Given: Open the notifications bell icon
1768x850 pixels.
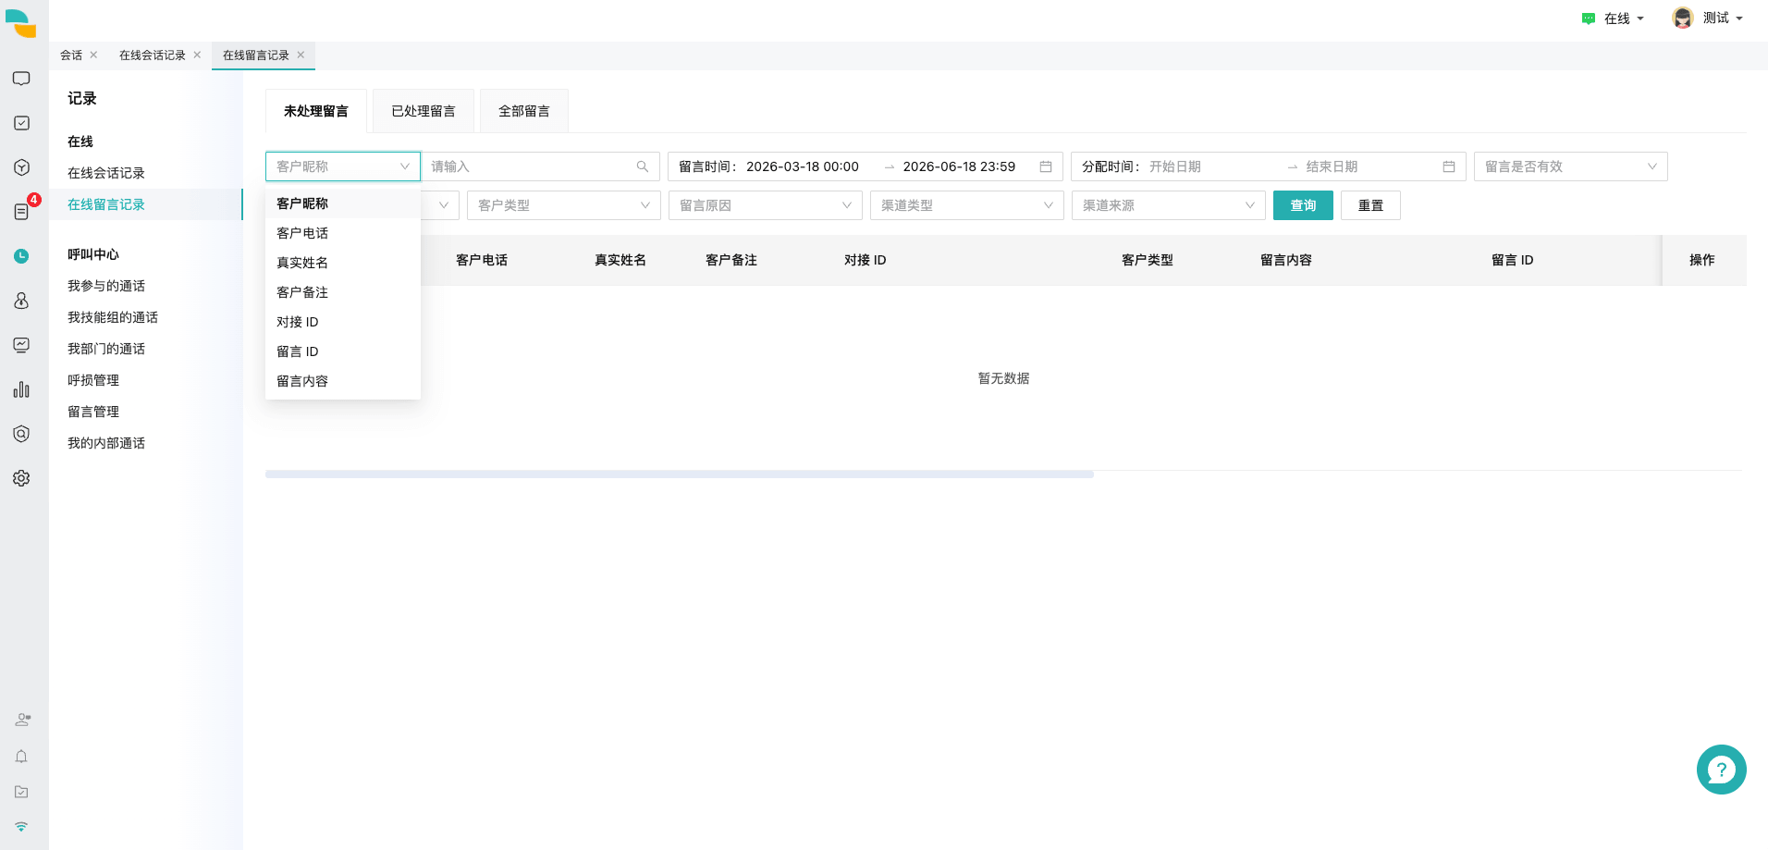Looking at the screenshot, I should (21, 757).
